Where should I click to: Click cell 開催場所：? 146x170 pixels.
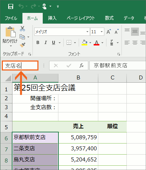point(35,99)
